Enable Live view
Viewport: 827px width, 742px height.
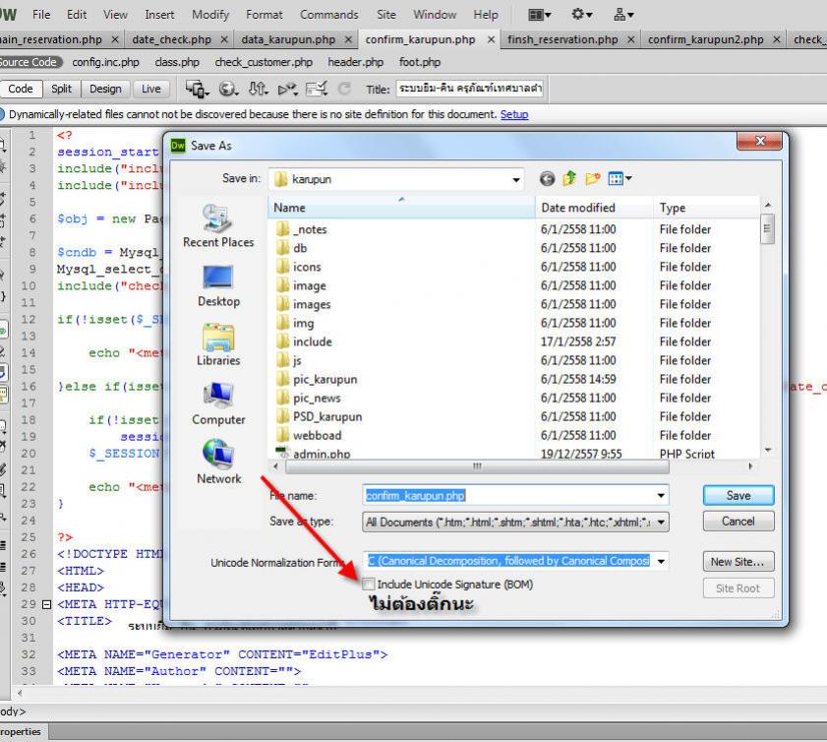click(x=151, y=89)
